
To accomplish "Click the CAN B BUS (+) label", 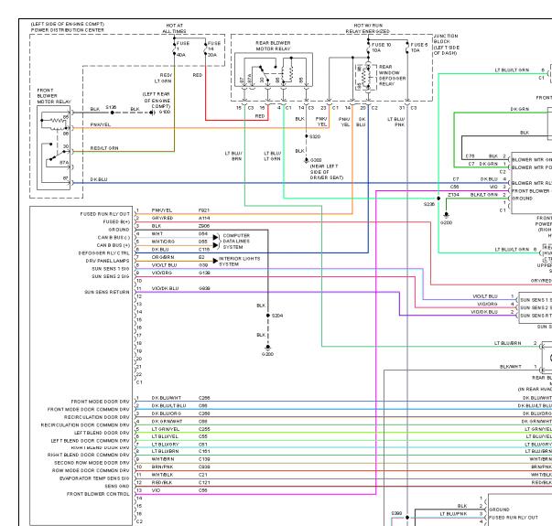I will click(114, 245).
